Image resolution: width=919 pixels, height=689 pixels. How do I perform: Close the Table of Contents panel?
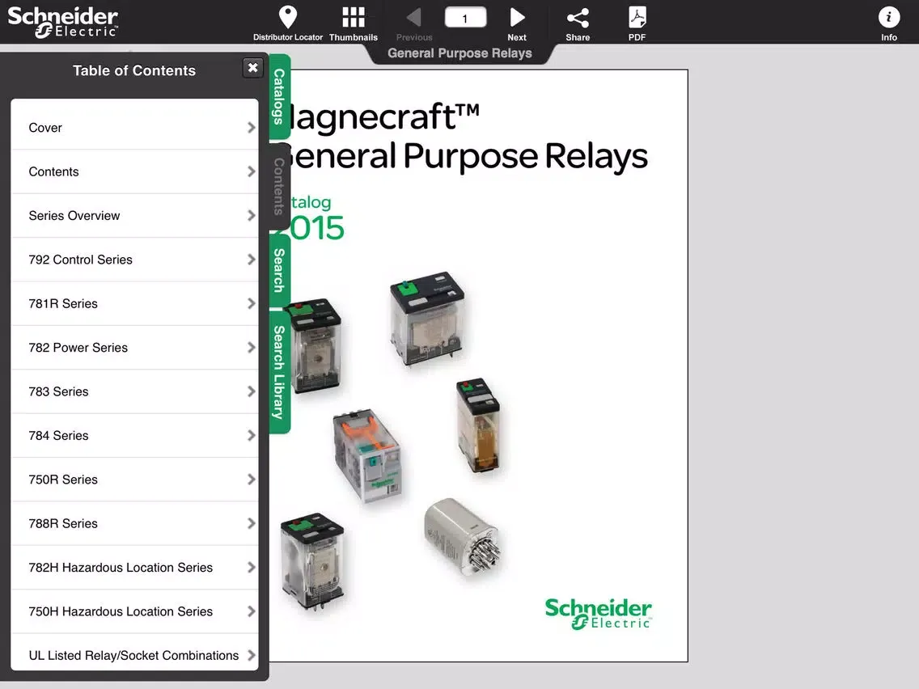point(252,68)
